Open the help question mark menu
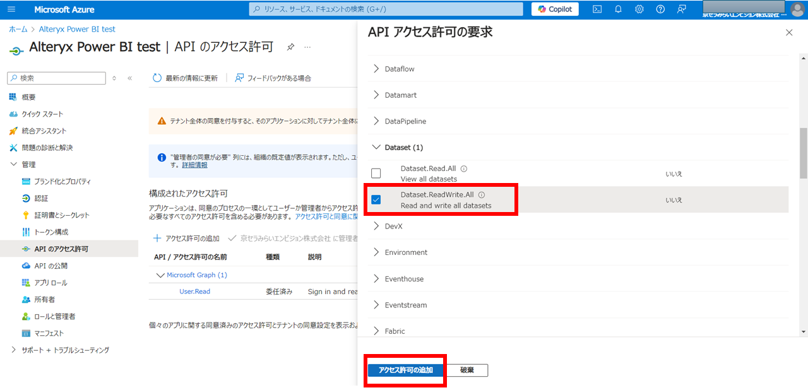The width and height of the screenshot is (808, 390). pyautogui.click(x=660, y=9)
